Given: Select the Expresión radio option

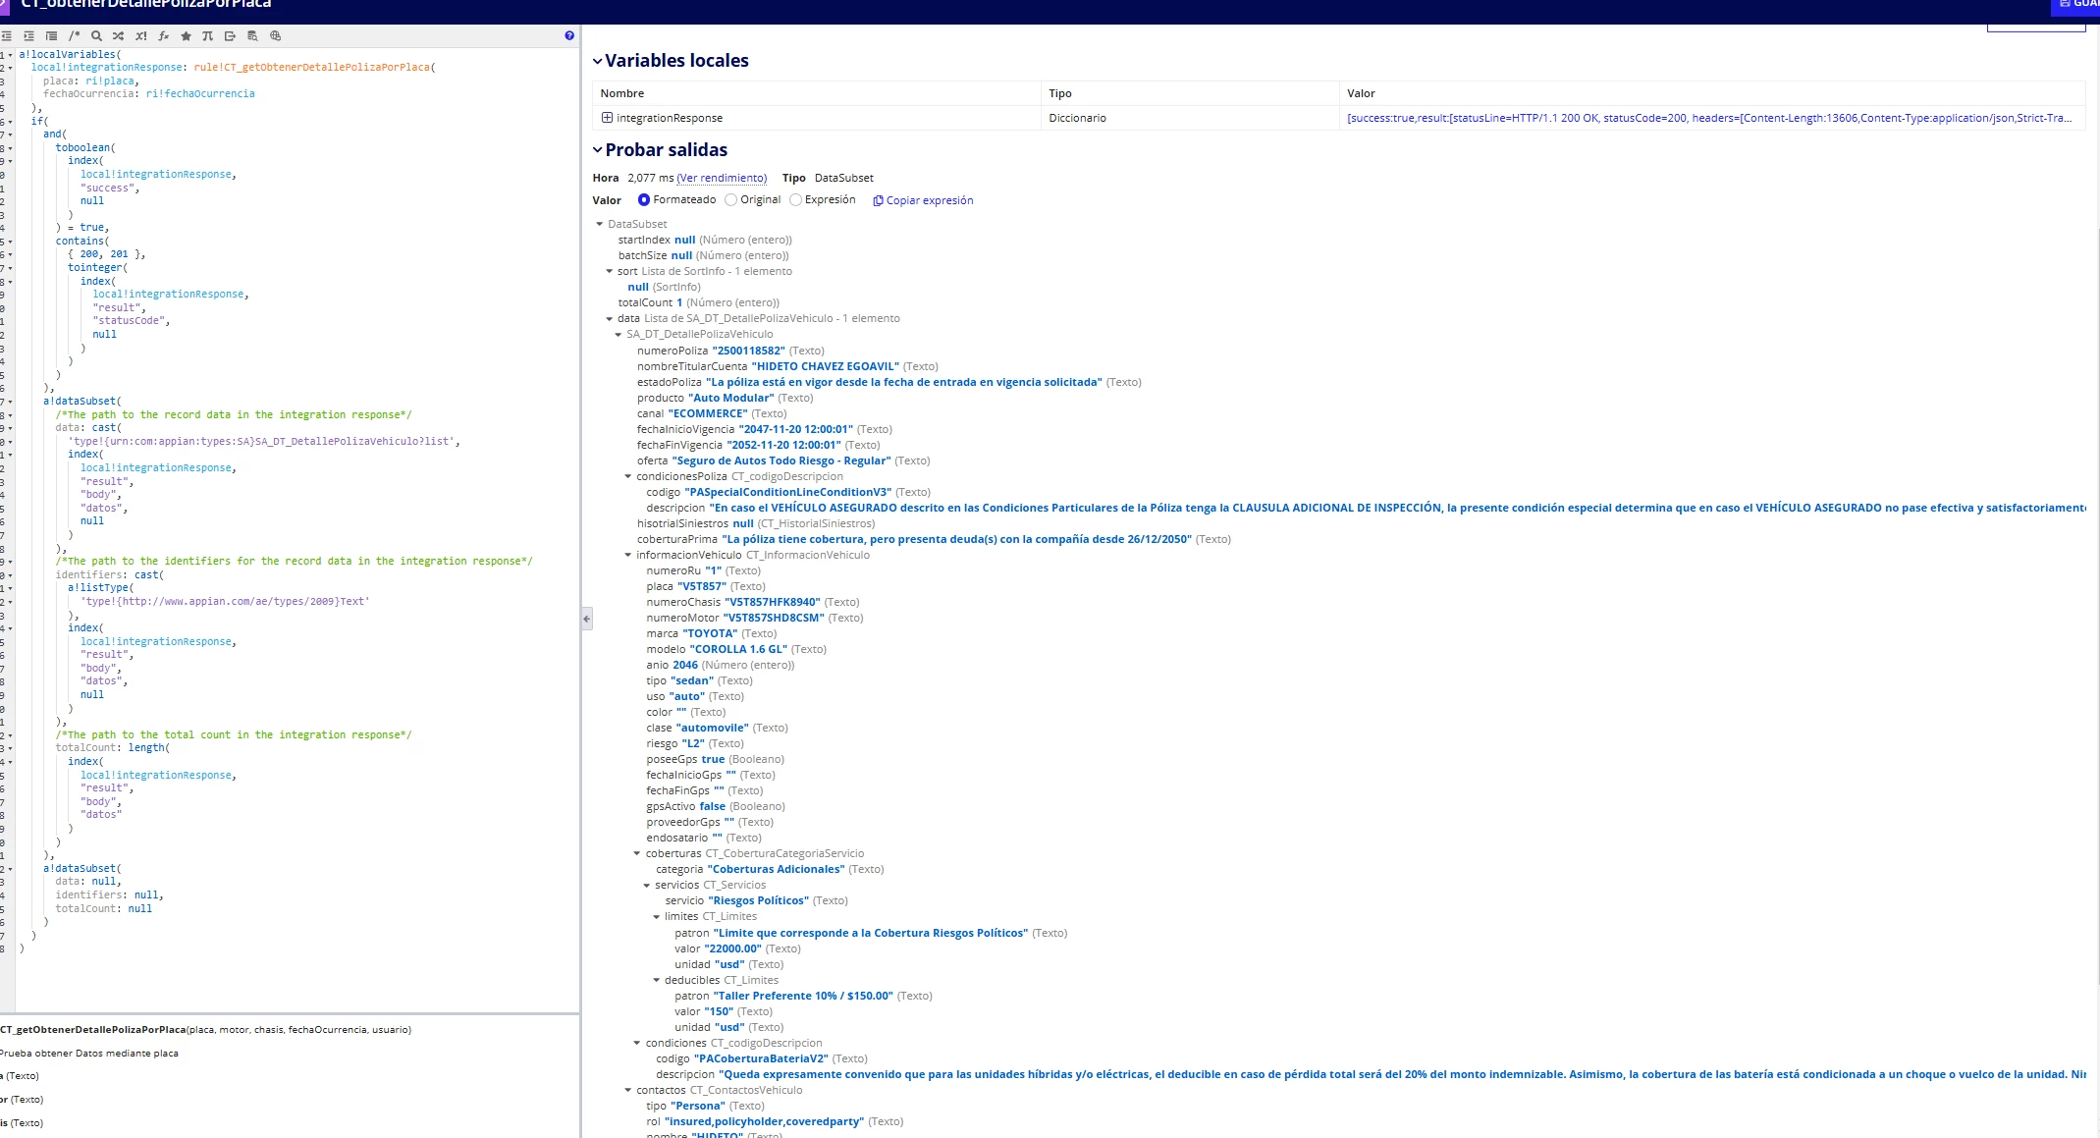Looking at the screenshot, I should (x=795, y=199).
